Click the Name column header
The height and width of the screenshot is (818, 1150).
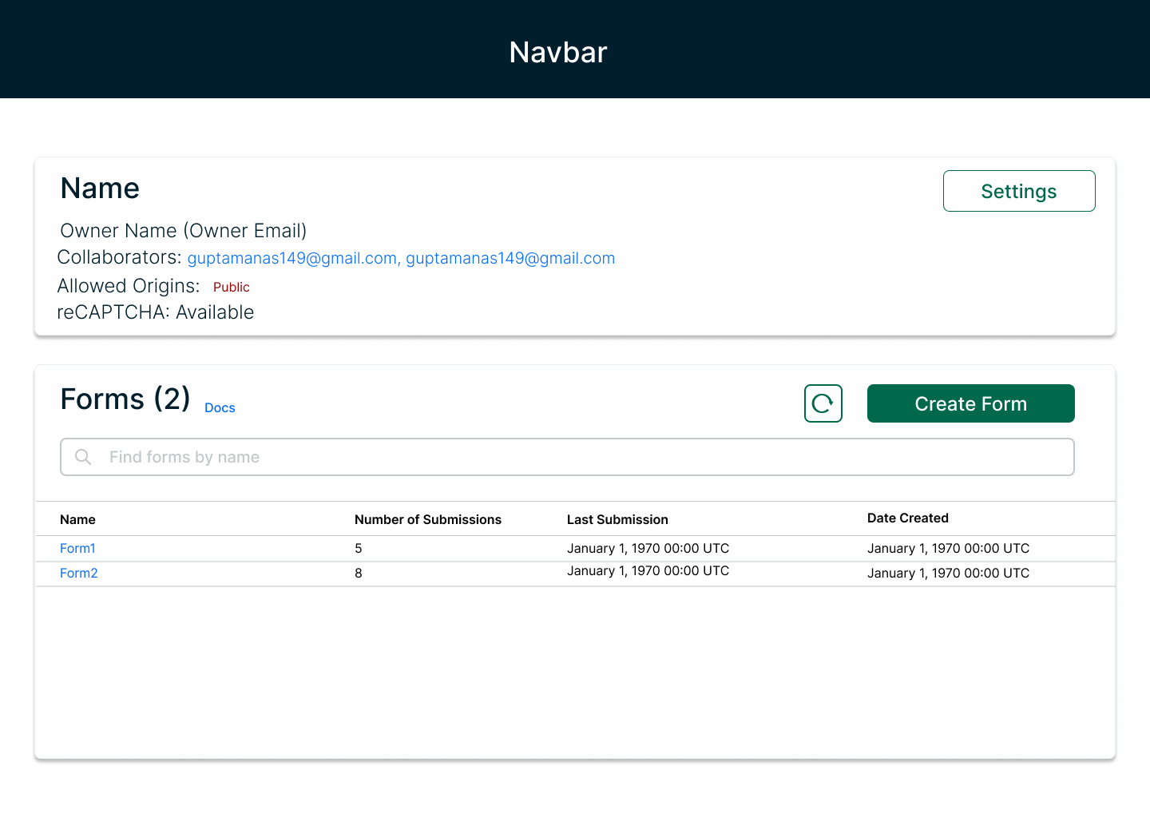click(x=77, y=519)
